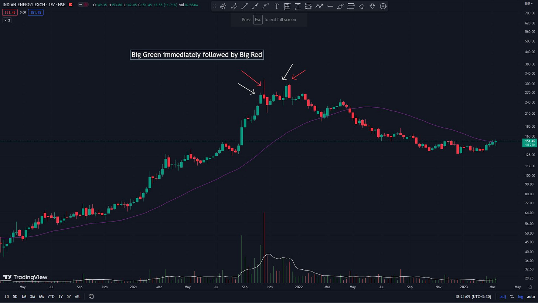Open the INR currency dropdown
The image size is (538, 303).
click(x=529, y=3)
